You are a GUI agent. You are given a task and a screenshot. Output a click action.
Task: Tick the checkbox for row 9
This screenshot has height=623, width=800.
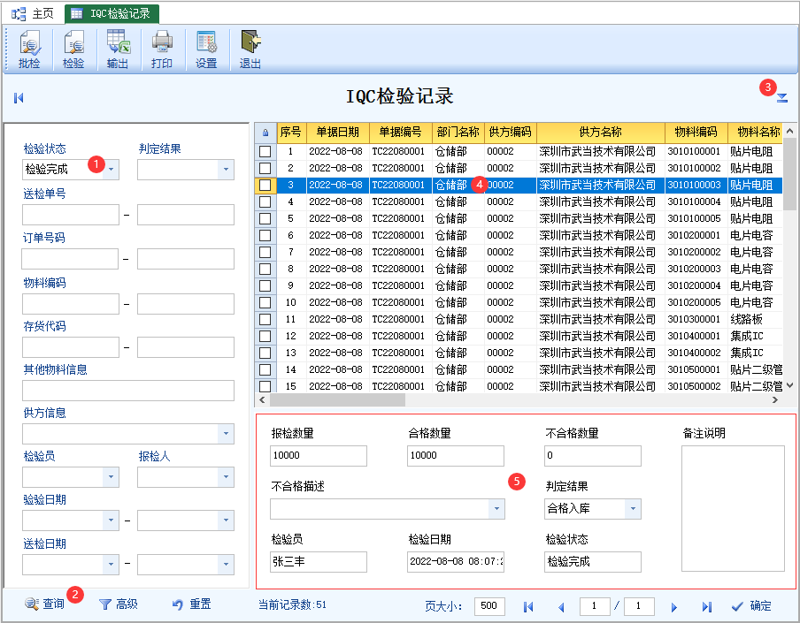(x=265, y=285)
